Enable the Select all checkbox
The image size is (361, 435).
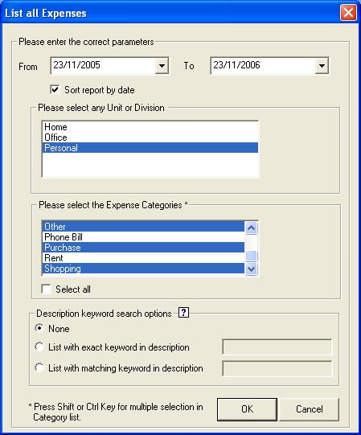click(46, 289)
